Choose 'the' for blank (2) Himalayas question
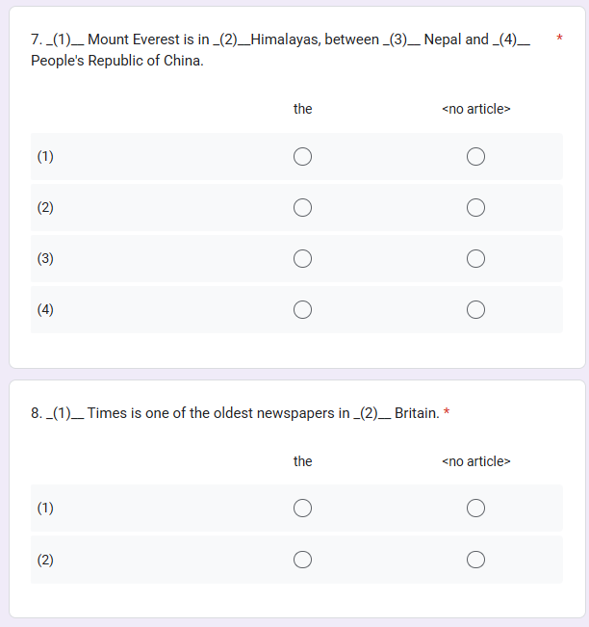This screenshot has width=589, height=627. point(302,207)
